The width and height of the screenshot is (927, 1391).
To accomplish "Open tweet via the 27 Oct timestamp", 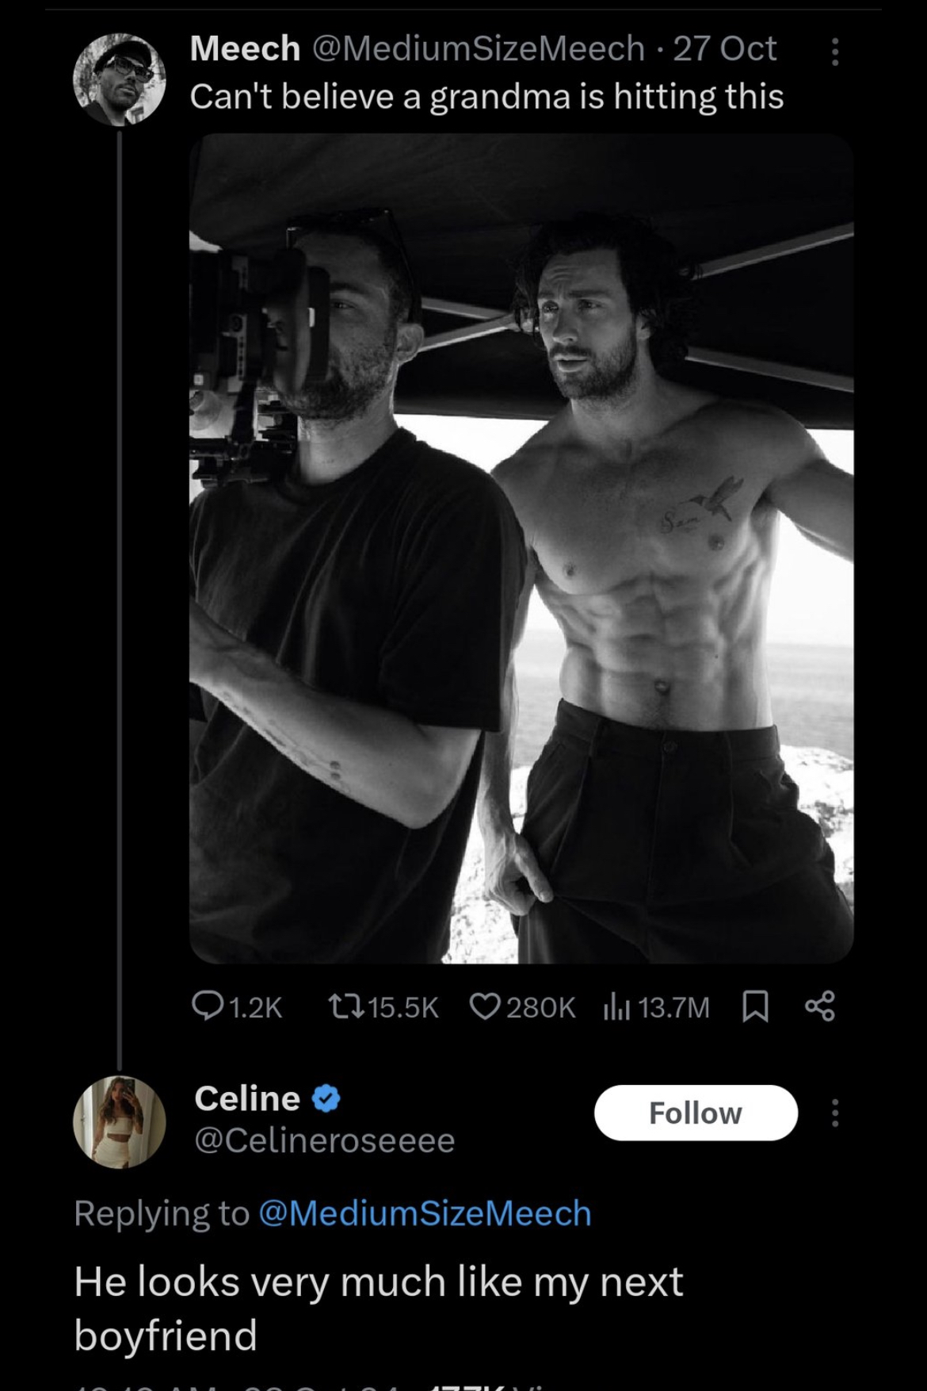I will tap(724, 49).
